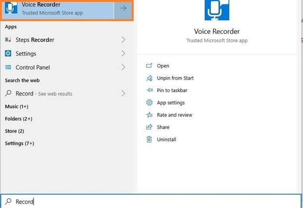
Task: Click the Steps Recorder icon
Action: click(x=8, y=40)
